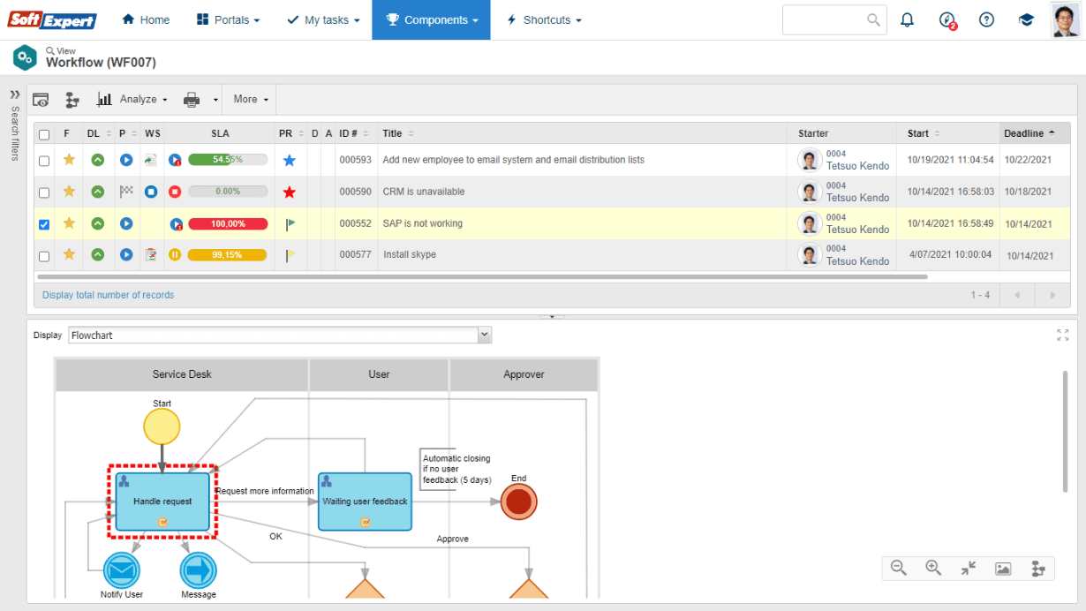Screen dimensions: 1086x611
Task: Click red priority star on record 000590
Action: pyautogui.click(x=290, y=192)
